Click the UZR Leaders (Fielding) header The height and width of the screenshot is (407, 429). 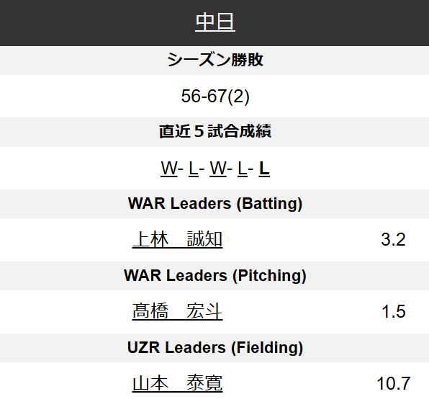(x=215, y=347)
